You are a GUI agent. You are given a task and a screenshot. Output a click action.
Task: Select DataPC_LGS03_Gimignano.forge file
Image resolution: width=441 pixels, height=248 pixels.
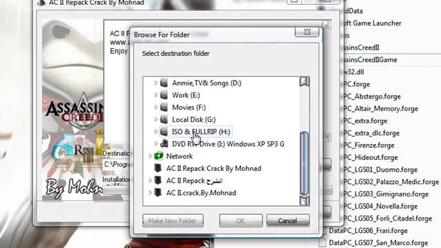[x=386, y=194]
